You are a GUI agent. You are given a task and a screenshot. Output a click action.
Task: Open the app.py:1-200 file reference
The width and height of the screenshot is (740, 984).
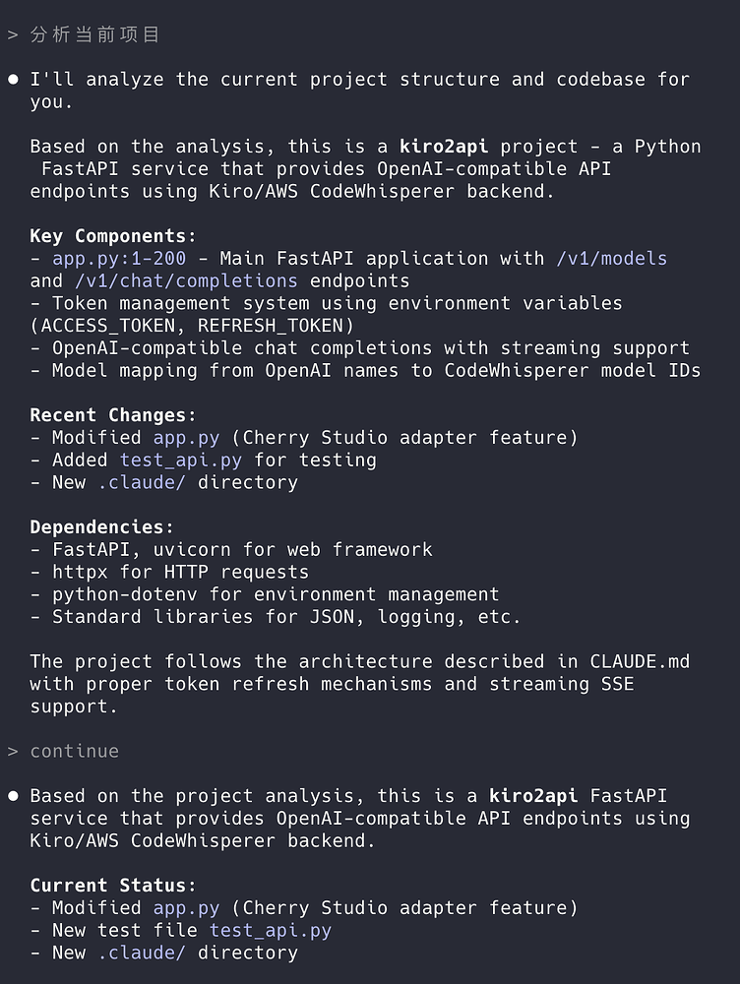pos(119,259)
